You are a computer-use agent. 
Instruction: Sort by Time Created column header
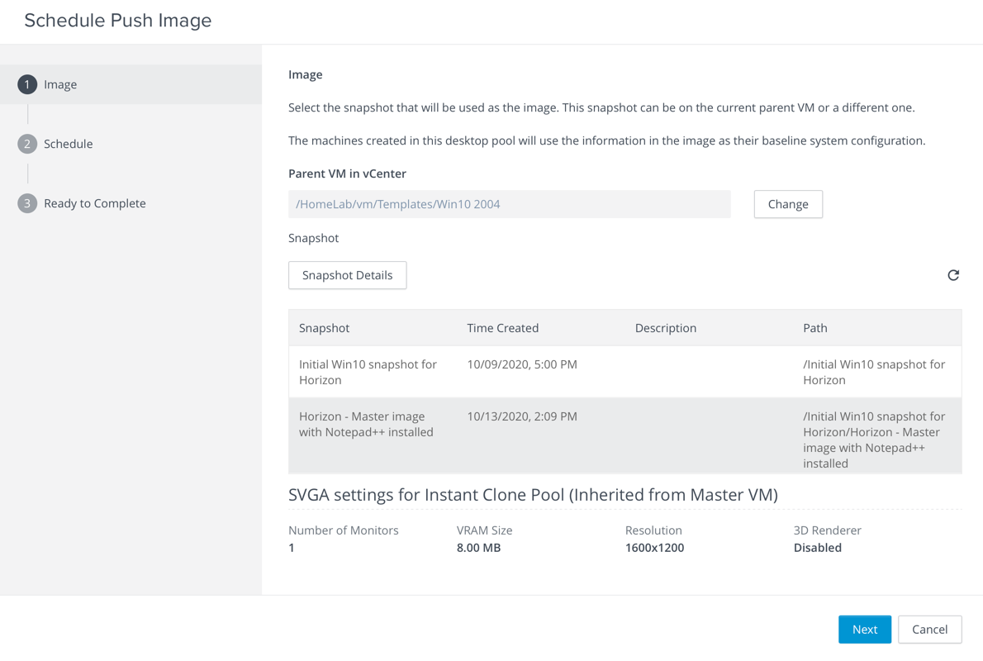click(502, 328)
